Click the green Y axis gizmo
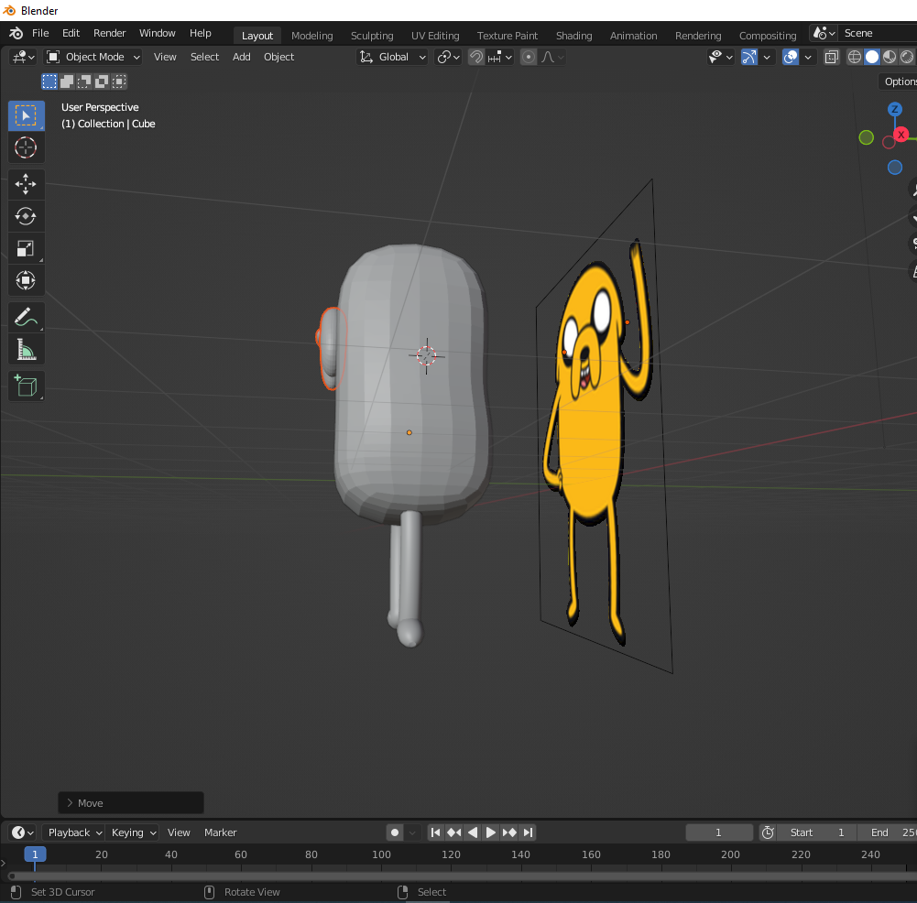 click(866, 137)
